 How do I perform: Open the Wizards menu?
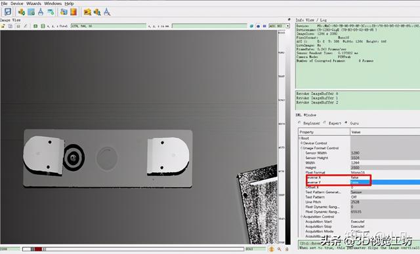tap(33, 3)
